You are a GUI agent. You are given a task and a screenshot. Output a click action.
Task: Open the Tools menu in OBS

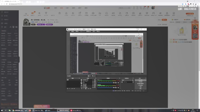[94, 31]
